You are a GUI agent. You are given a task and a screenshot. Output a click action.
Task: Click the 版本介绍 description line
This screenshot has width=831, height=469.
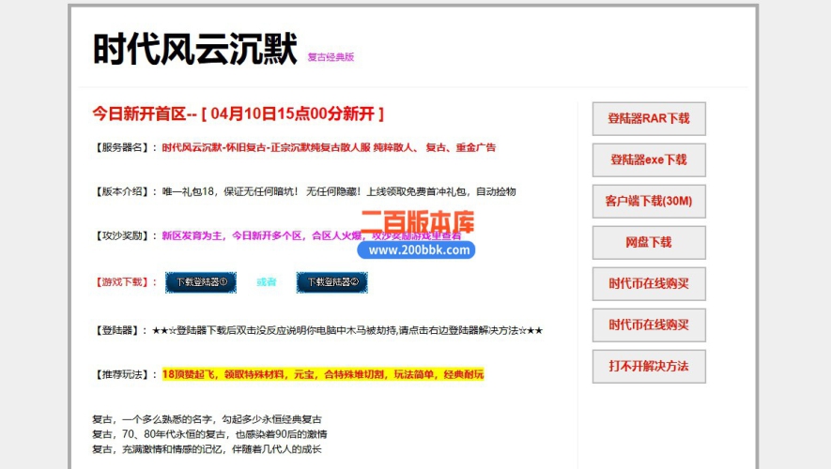click(338, 191)
